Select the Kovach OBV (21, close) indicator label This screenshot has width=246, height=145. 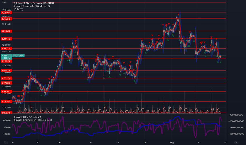[x=27, y=117]
